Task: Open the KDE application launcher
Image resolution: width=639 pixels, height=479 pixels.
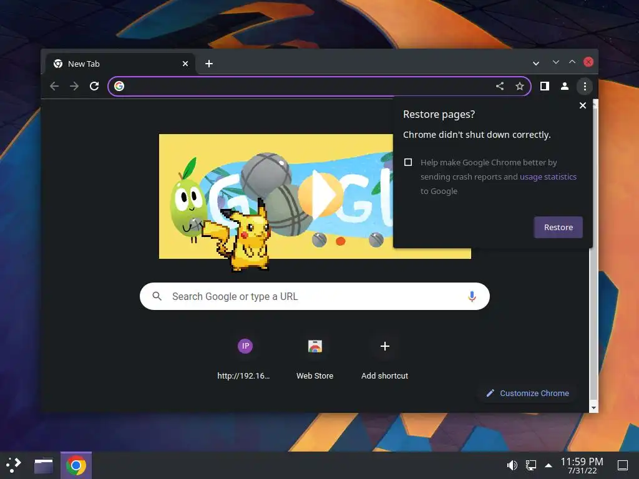Action: coord(14,465)
